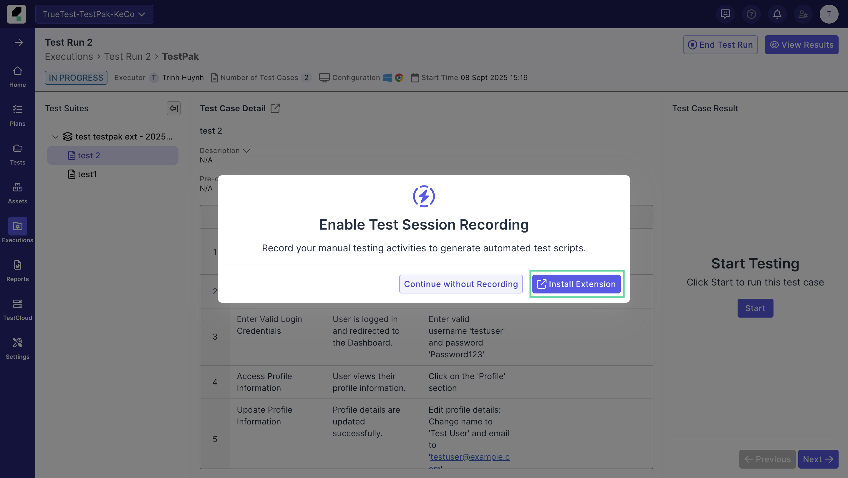Open Settings from the sidebar
This screenshot has height=478, width=848.
click(x=17, y=348)
